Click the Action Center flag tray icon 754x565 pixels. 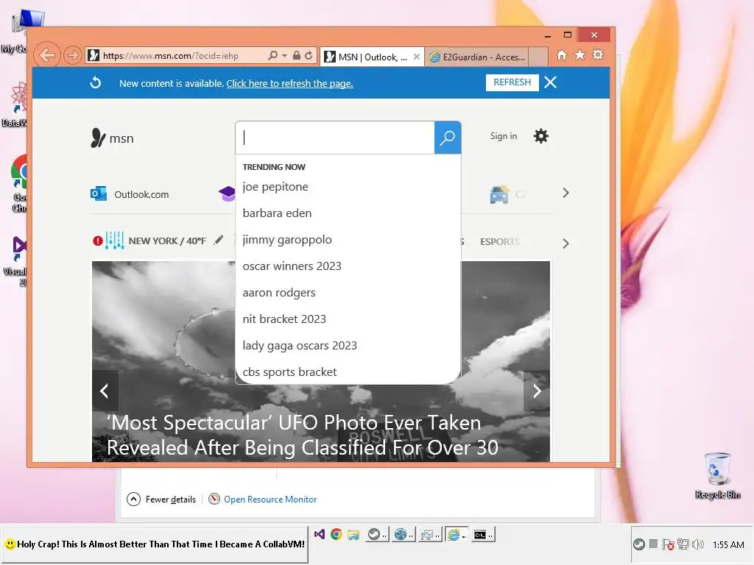(x=668, y=544)
